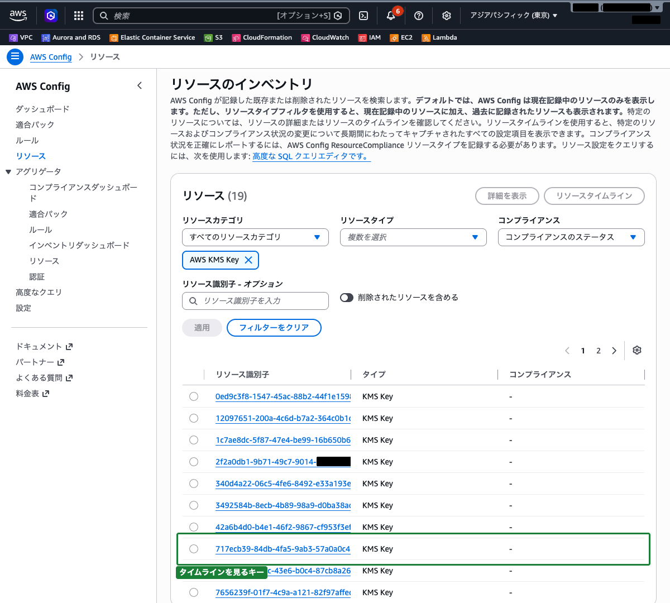The height and width of the screenshot is (603, 670).
Task: Click the リソースタイムライン button
Action: pyautogui.click(x=594, y=196)
